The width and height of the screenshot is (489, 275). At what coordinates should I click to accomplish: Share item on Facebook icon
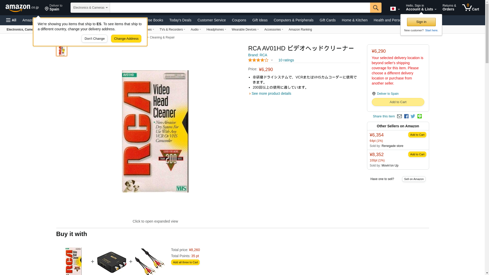pos(406,116)
